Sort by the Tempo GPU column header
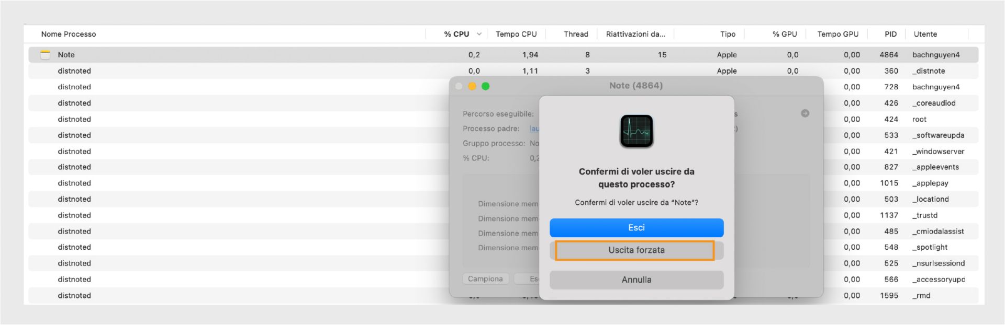 point(838,34)
